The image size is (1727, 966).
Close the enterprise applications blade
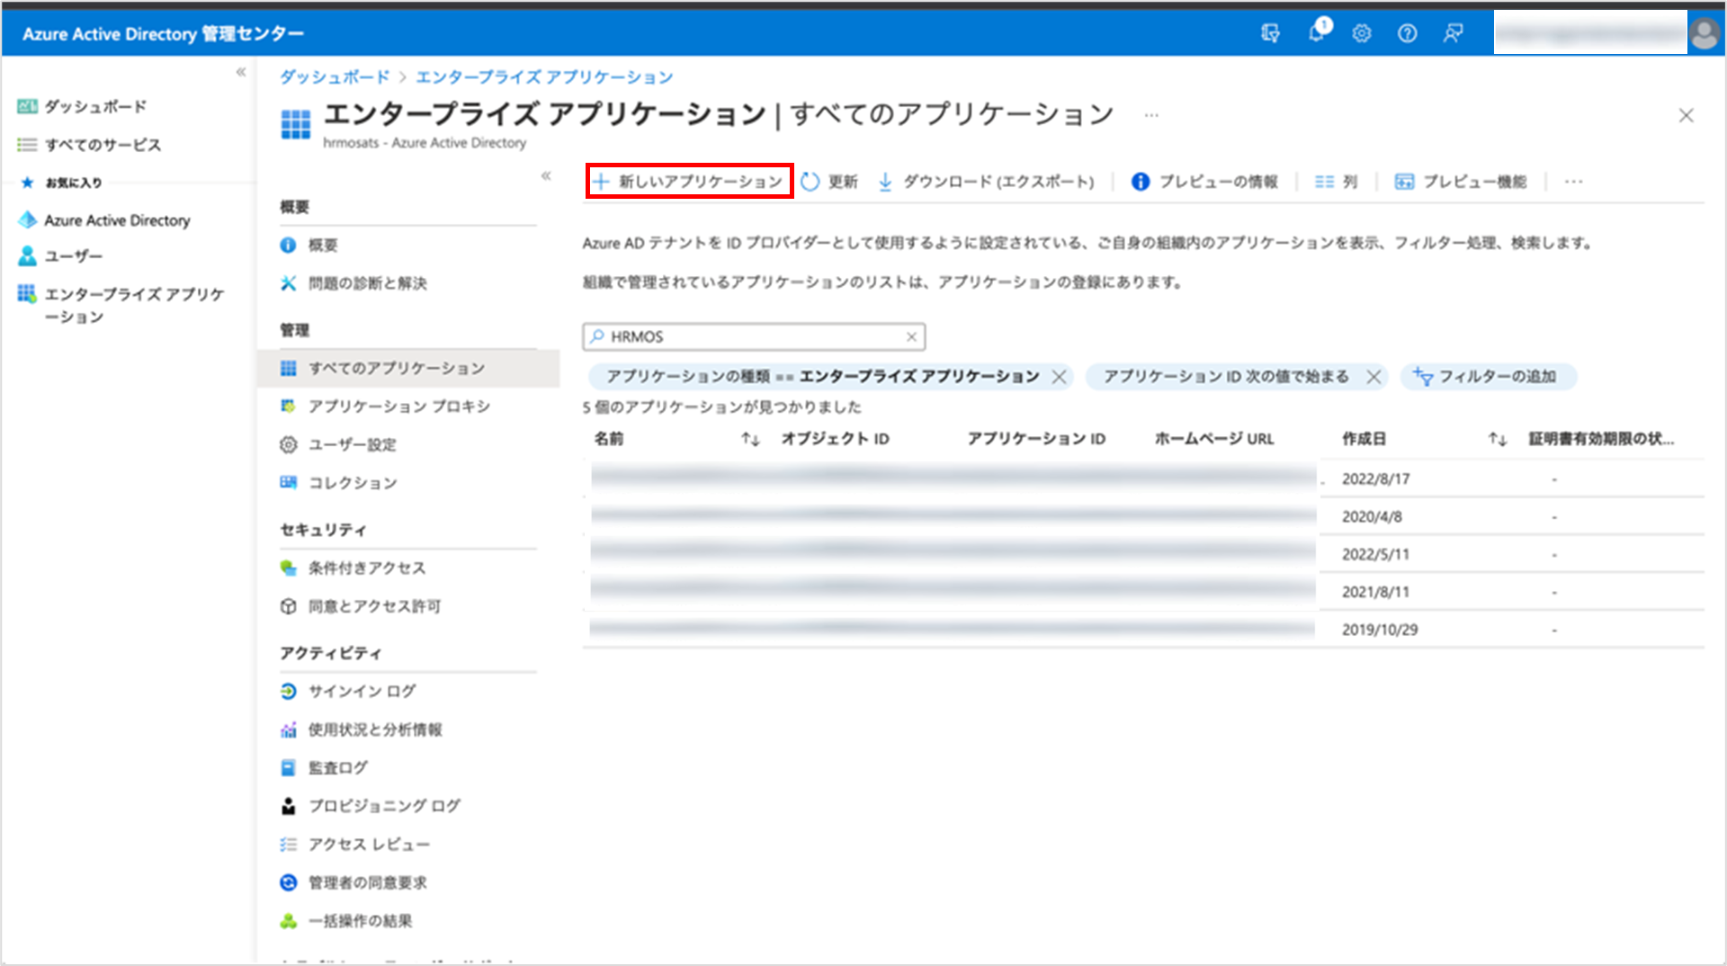pyautogui.click(x=1687, y=115)
